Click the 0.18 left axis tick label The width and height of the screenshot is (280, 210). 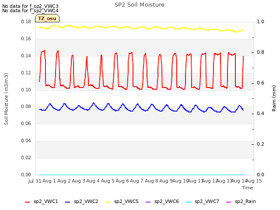[x=26, y=21]
